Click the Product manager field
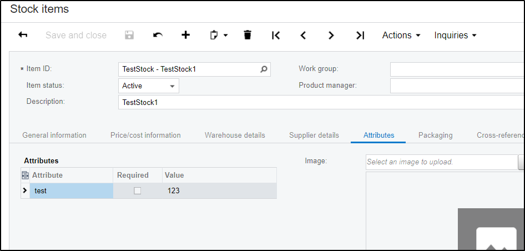This screenshot has width=525, height=251. (457, 86)
